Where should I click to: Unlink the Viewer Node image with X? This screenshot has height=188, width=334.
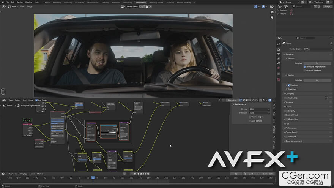point(150,6)
